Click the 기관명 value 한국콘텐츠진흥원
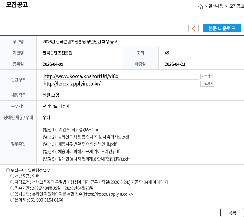Image resolution: width=244 pixels, height=217 pixels. (57, 53)
